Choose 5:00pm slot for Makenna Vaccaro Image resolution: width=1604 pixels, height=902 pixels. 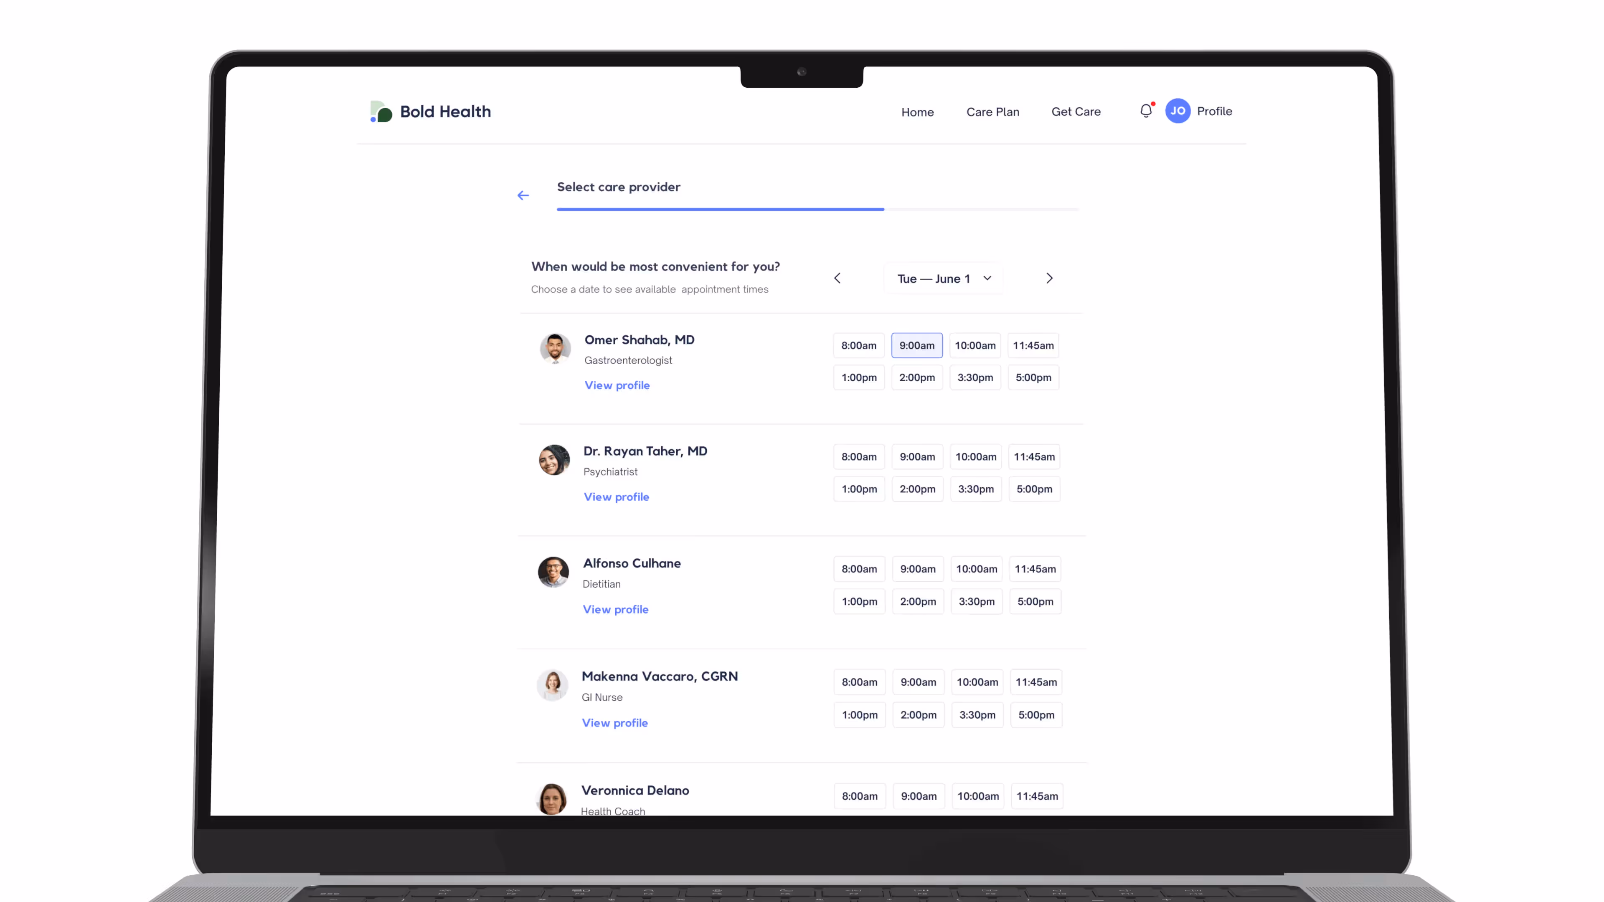click(x=1036, y=715)
